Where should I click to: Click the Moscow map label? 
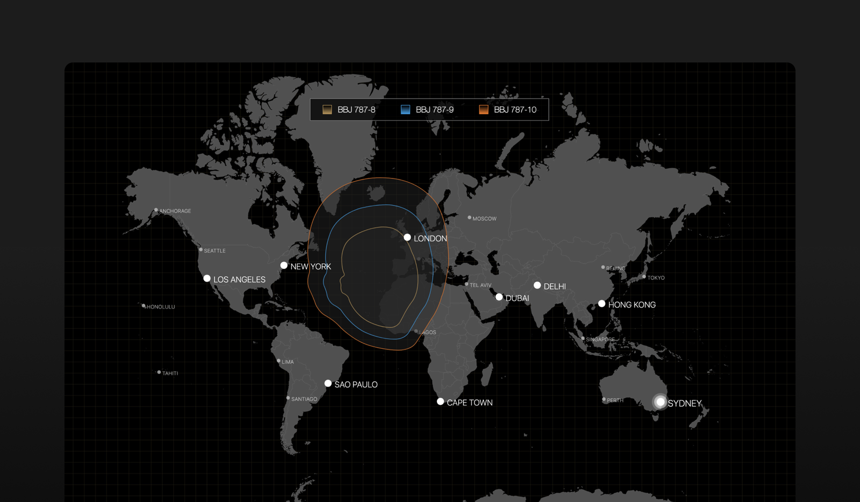click(484, 219)
